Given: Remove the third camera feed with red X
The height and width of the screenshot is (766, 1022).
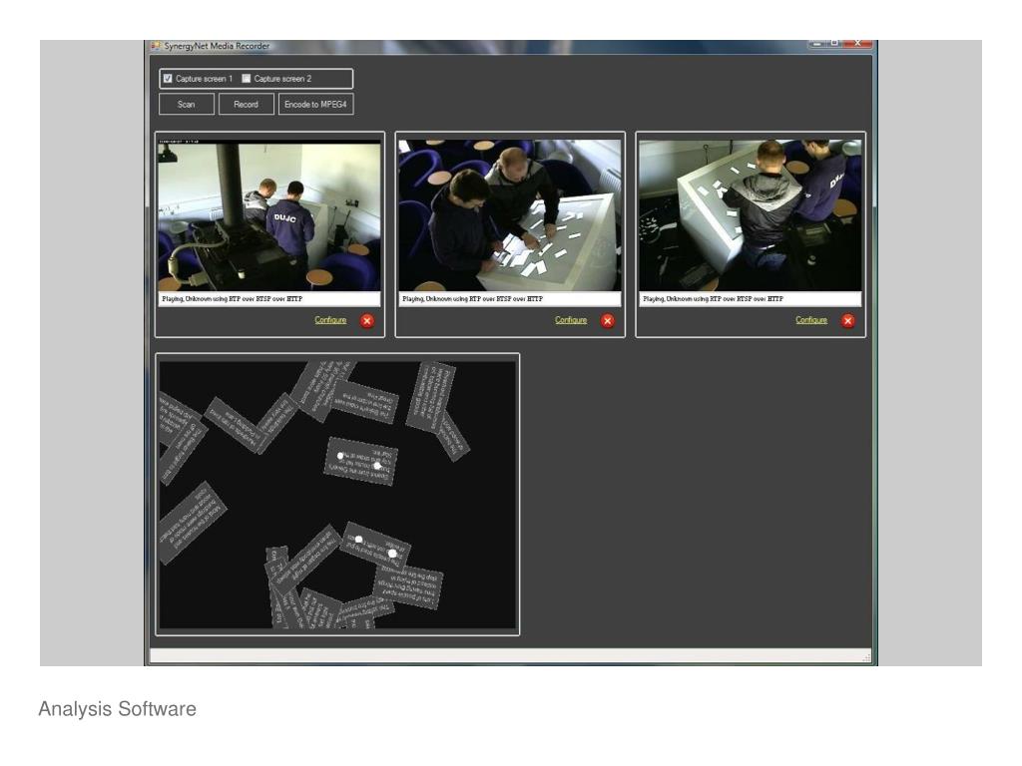Looking at the screenshot, I should click(848, 320).
